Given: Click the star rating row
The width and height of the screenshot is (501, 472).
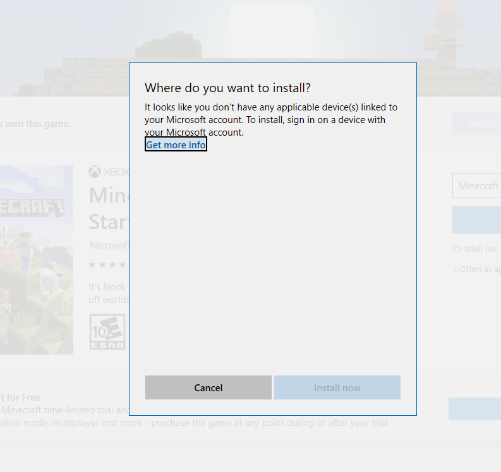Looking at the screenshot, I should (x=108, y=264).
